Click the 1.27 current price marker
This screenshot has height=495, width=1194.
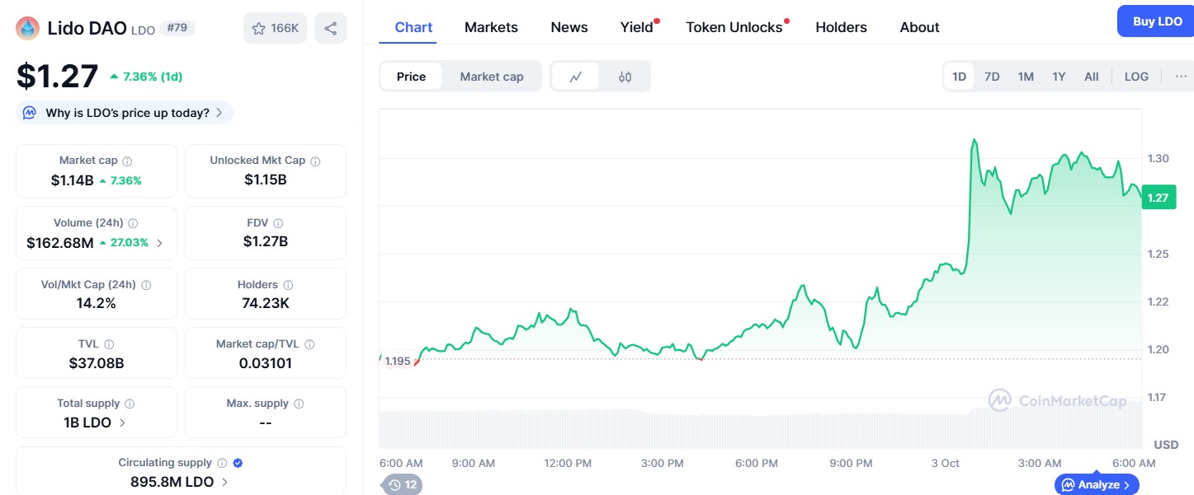tap(1158, 198)
